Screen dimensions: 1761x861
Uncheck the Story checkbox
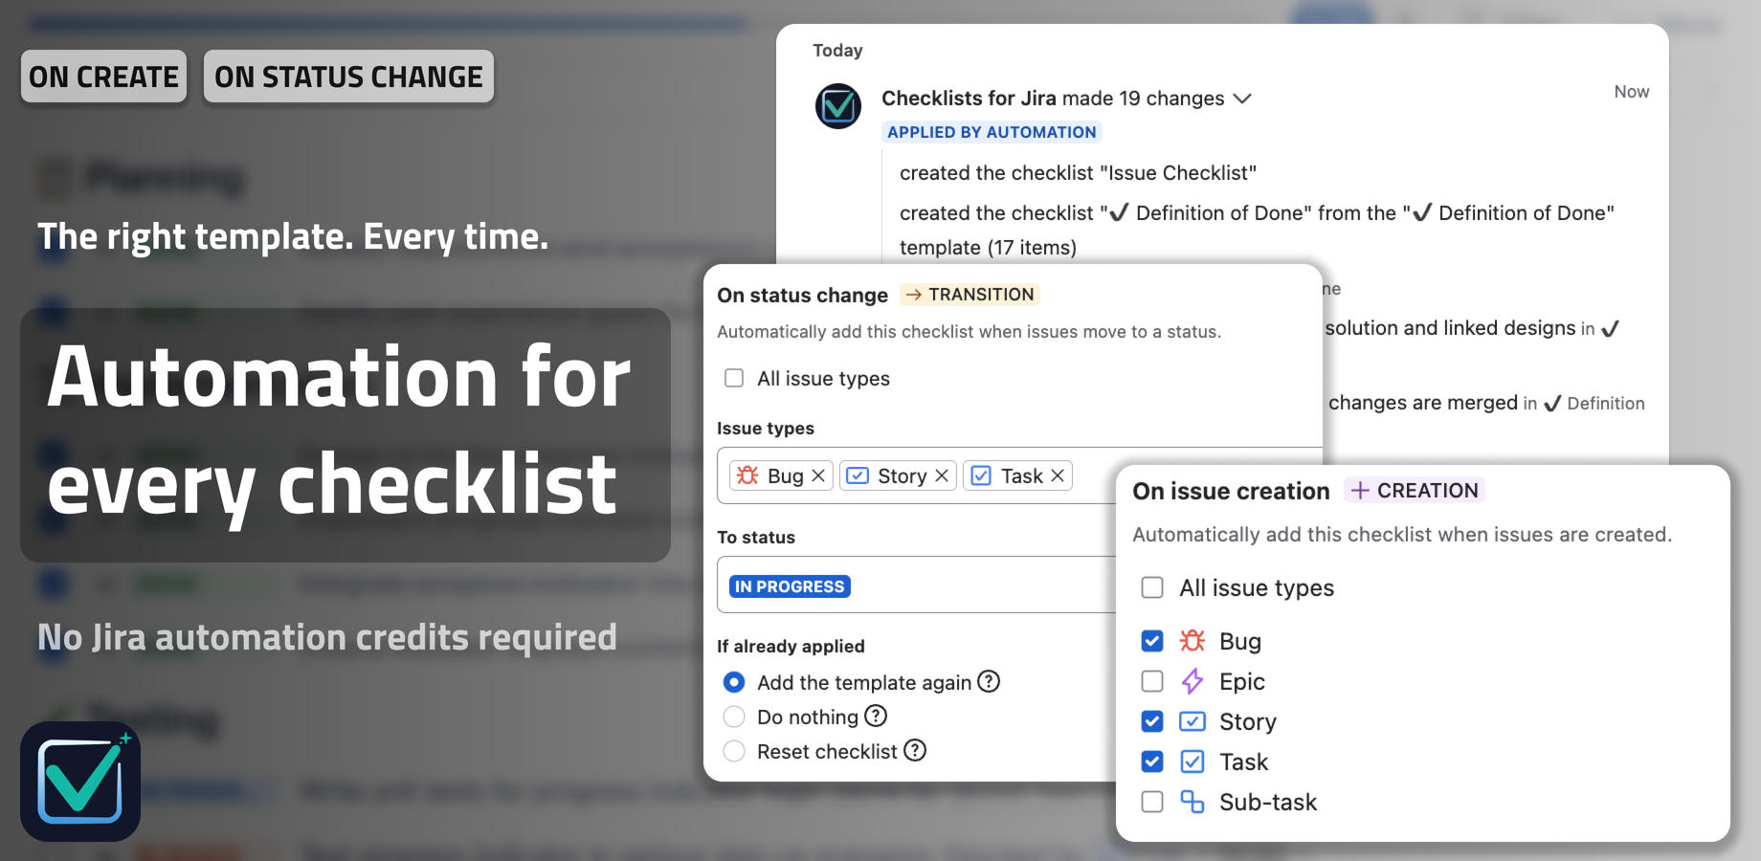point(1152,721)
